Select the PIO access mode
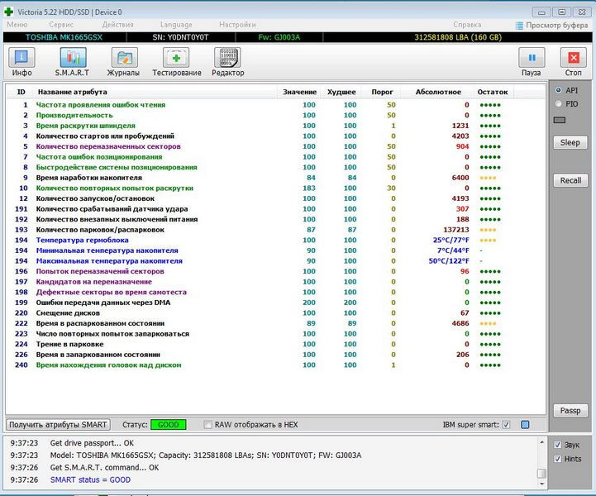596x496 pixels. (x=559, y=104)
